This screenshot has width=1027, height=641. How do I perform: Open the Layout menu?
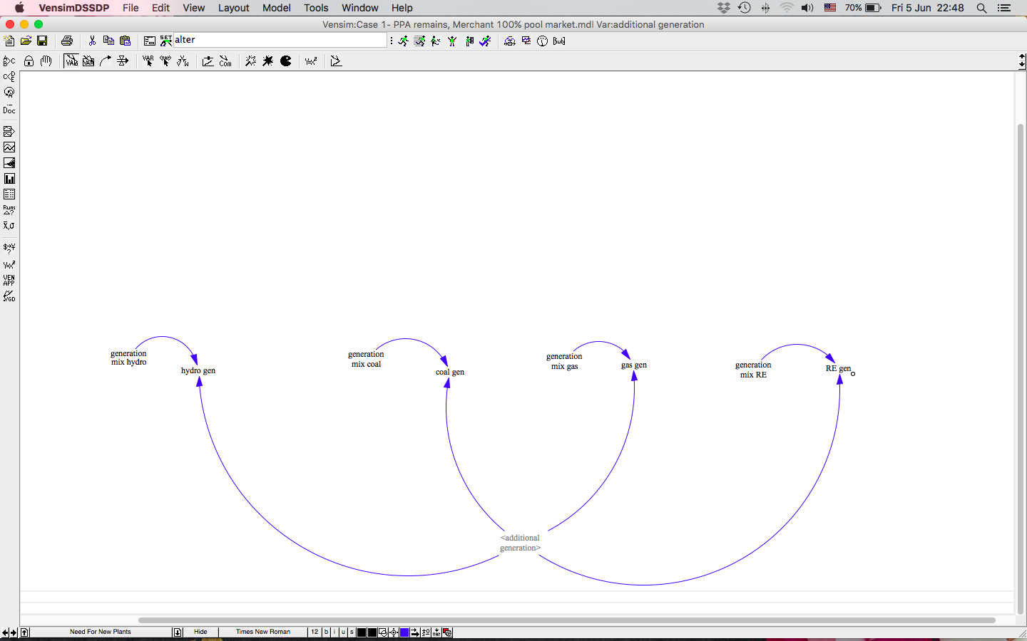(x=233, y=8)
